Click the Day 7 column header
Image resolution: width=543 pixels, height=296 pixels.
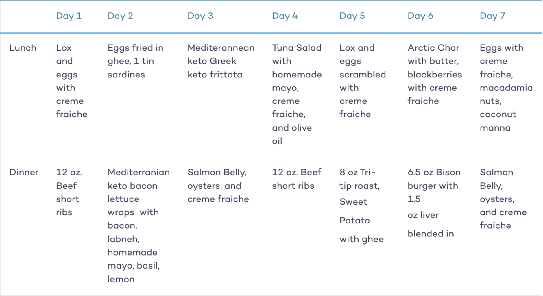492,16
